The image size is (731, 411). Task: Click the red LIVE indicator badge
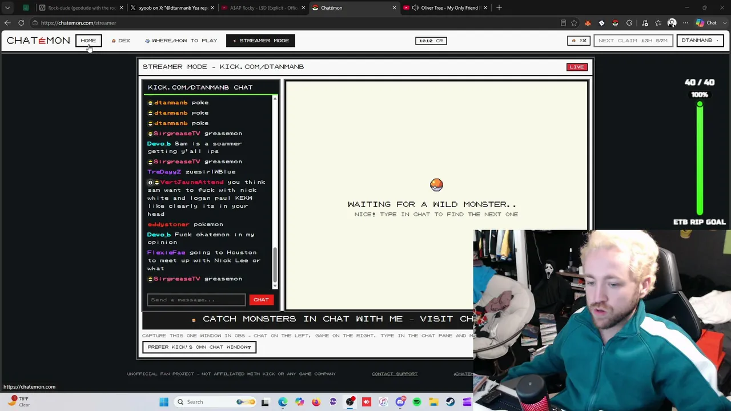577,67
